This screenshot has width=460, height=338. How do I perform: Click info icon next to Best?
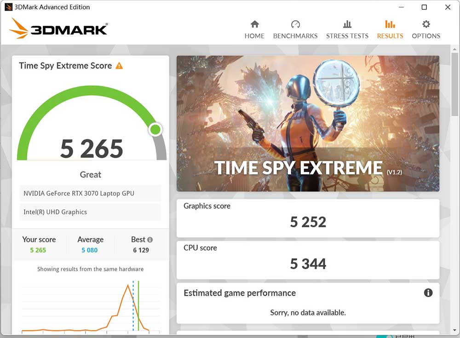[150, 240]
